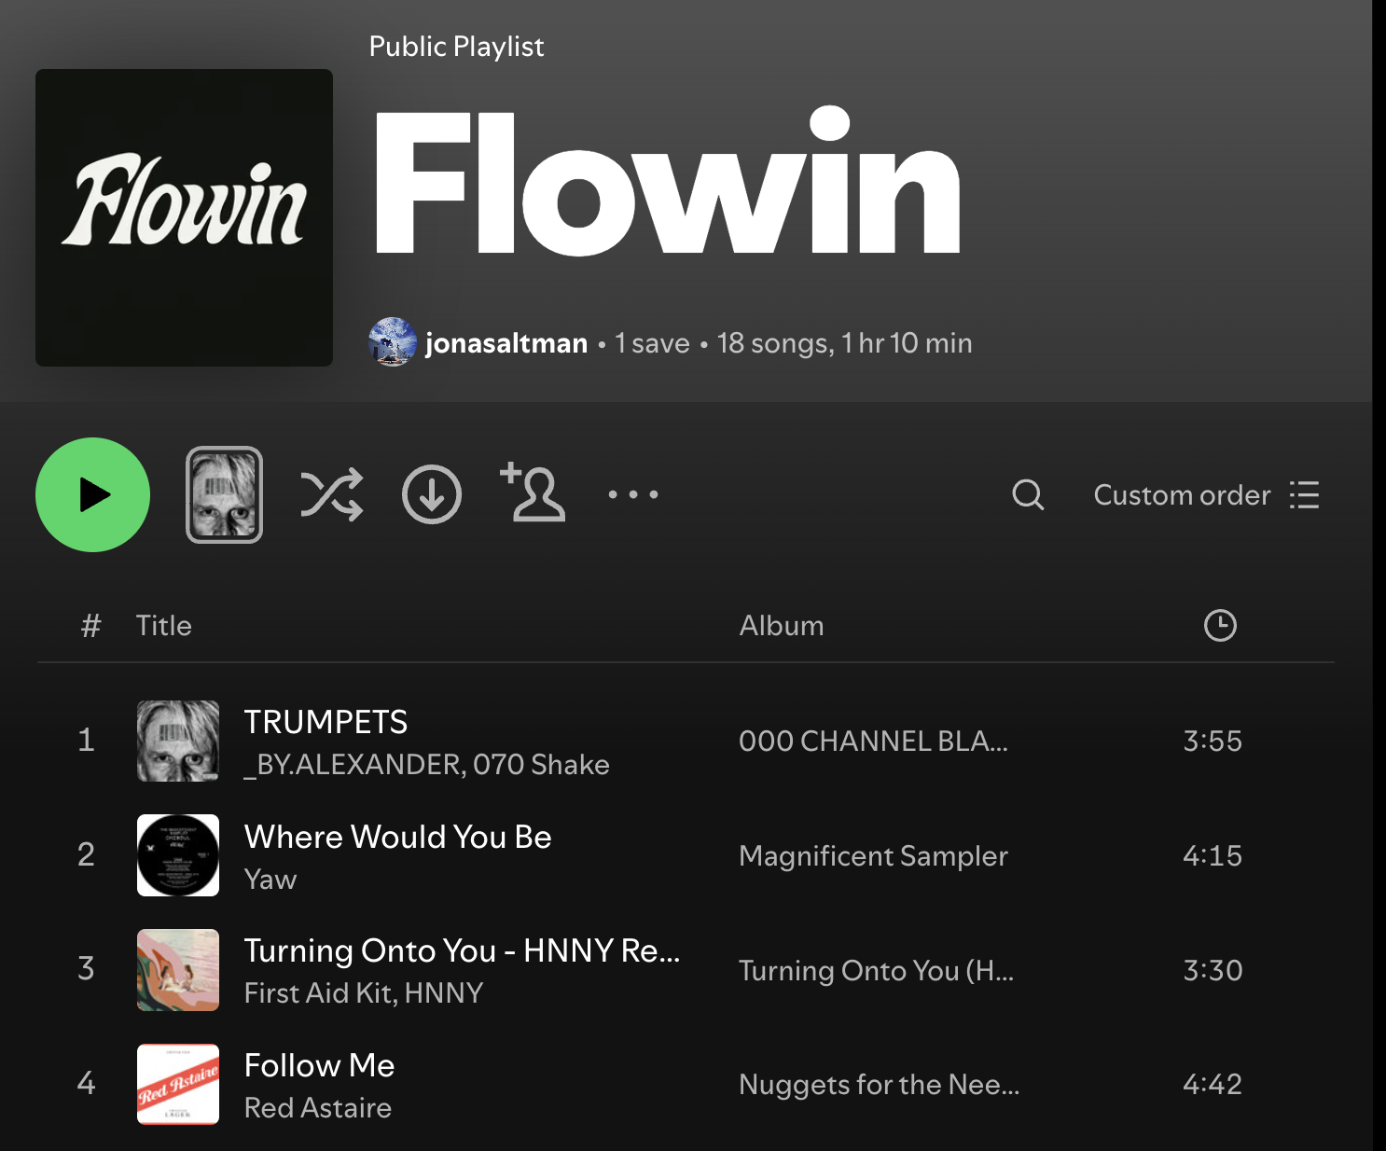Screen dimensions: 1386x1151
Task: Toggle shuffle for the playlist
Action: pos(331,494)
